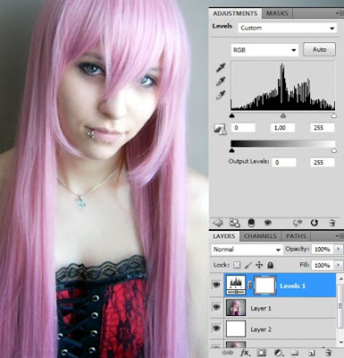Click the return to adjustment list arrow
344x358 pixels.
218,223
